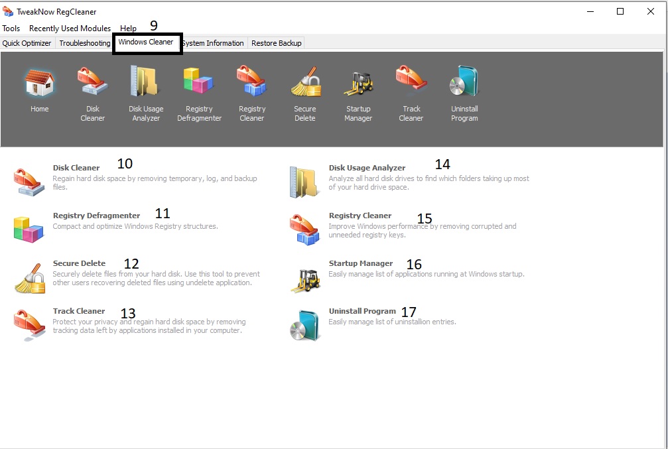The height and width of the screenshot is (449, 668).
Task: Click the Registry Cleaner icon in the list
Action: [x=304, y=230]
